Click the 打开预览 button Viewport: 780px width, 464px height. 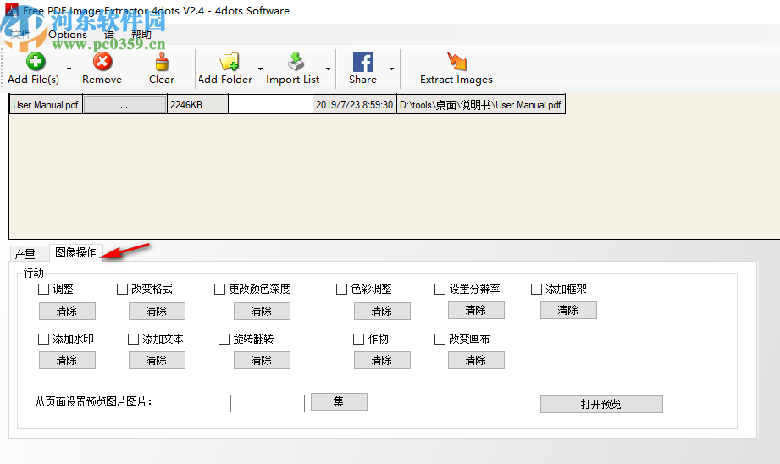[601, 405]
